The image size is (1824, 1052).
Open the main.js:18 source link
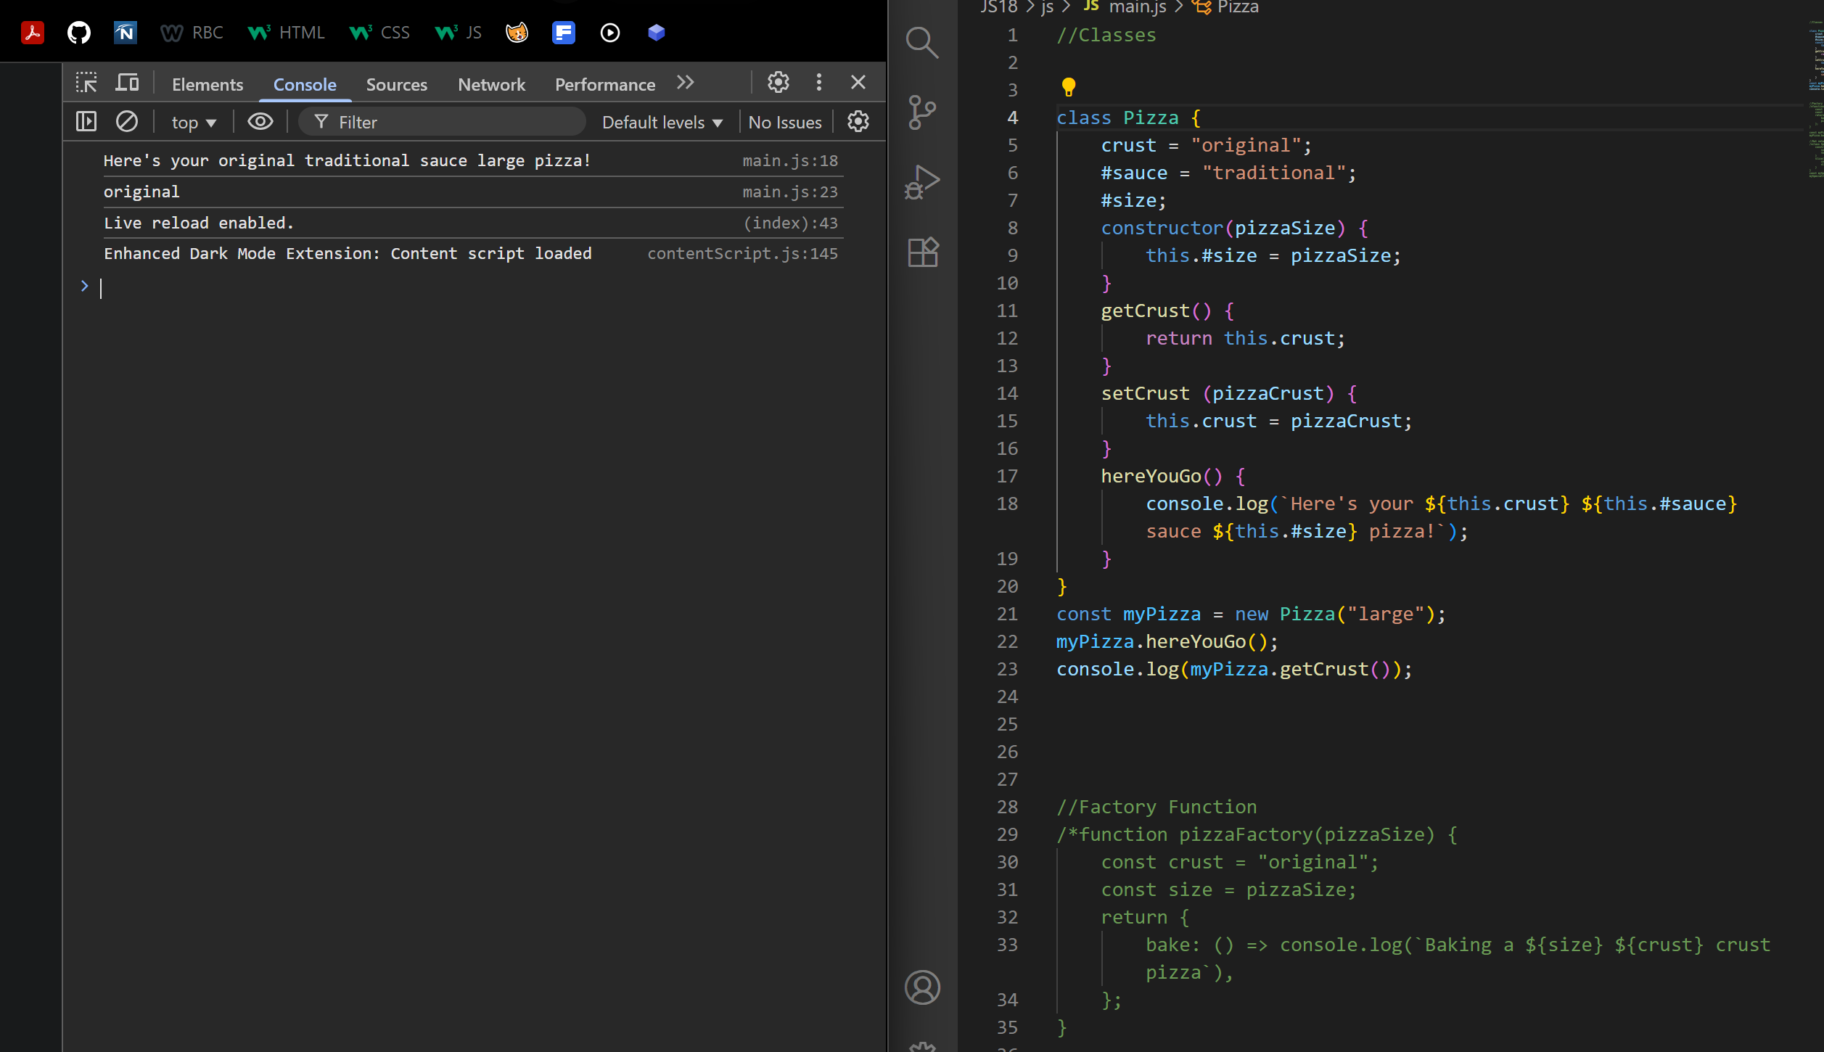click(x=789, y=160)
